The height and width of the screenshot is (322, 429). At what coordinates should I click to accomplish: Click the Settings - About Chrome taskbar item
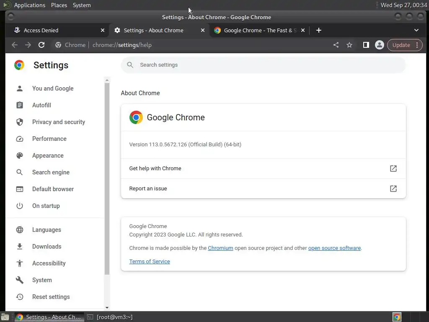coord(49,317)
